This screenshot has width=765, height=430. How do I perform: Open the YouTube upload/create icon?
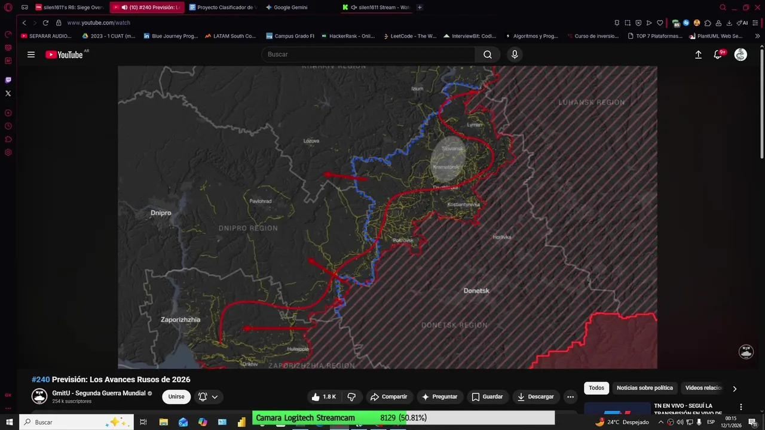point(698,54)
